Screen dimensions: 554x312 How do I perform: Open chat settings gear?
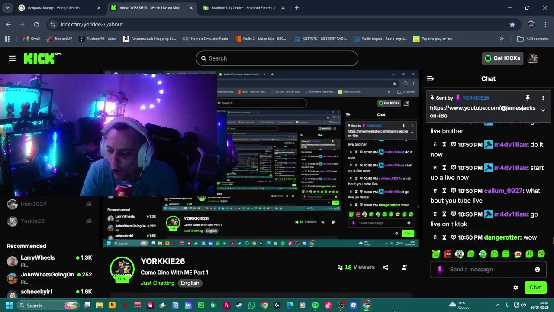pos(515,288)
